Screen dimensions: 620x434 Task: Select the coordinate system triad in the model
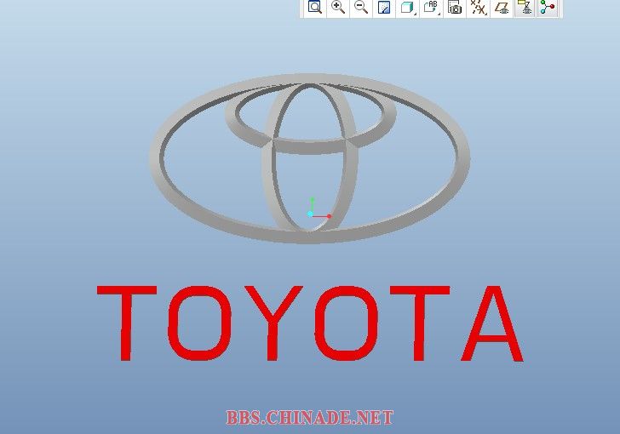tap(319, 208)
